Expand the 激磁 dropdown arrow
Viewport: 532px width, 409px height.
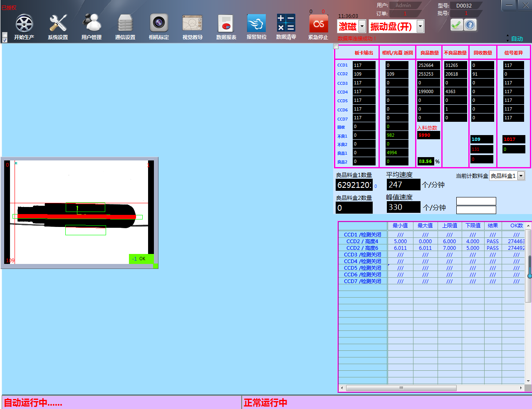(362, 27)
